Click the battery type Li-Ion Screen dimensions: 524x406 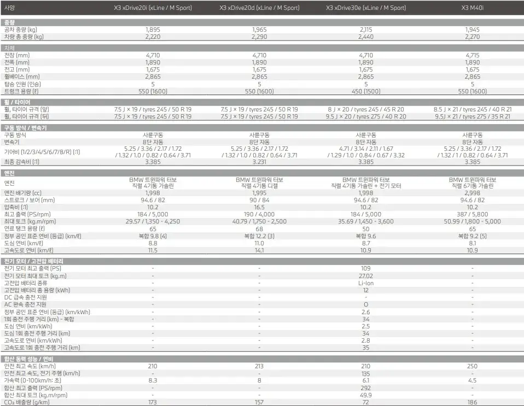[x=366, y=283]
